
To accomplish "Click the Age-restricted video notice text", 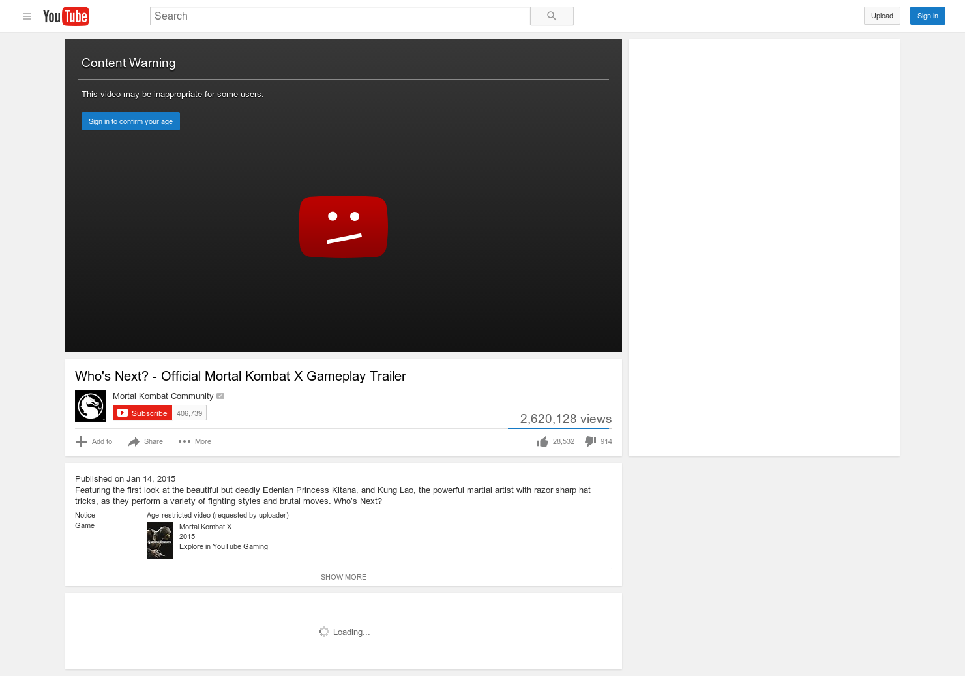I will (218, 515).
